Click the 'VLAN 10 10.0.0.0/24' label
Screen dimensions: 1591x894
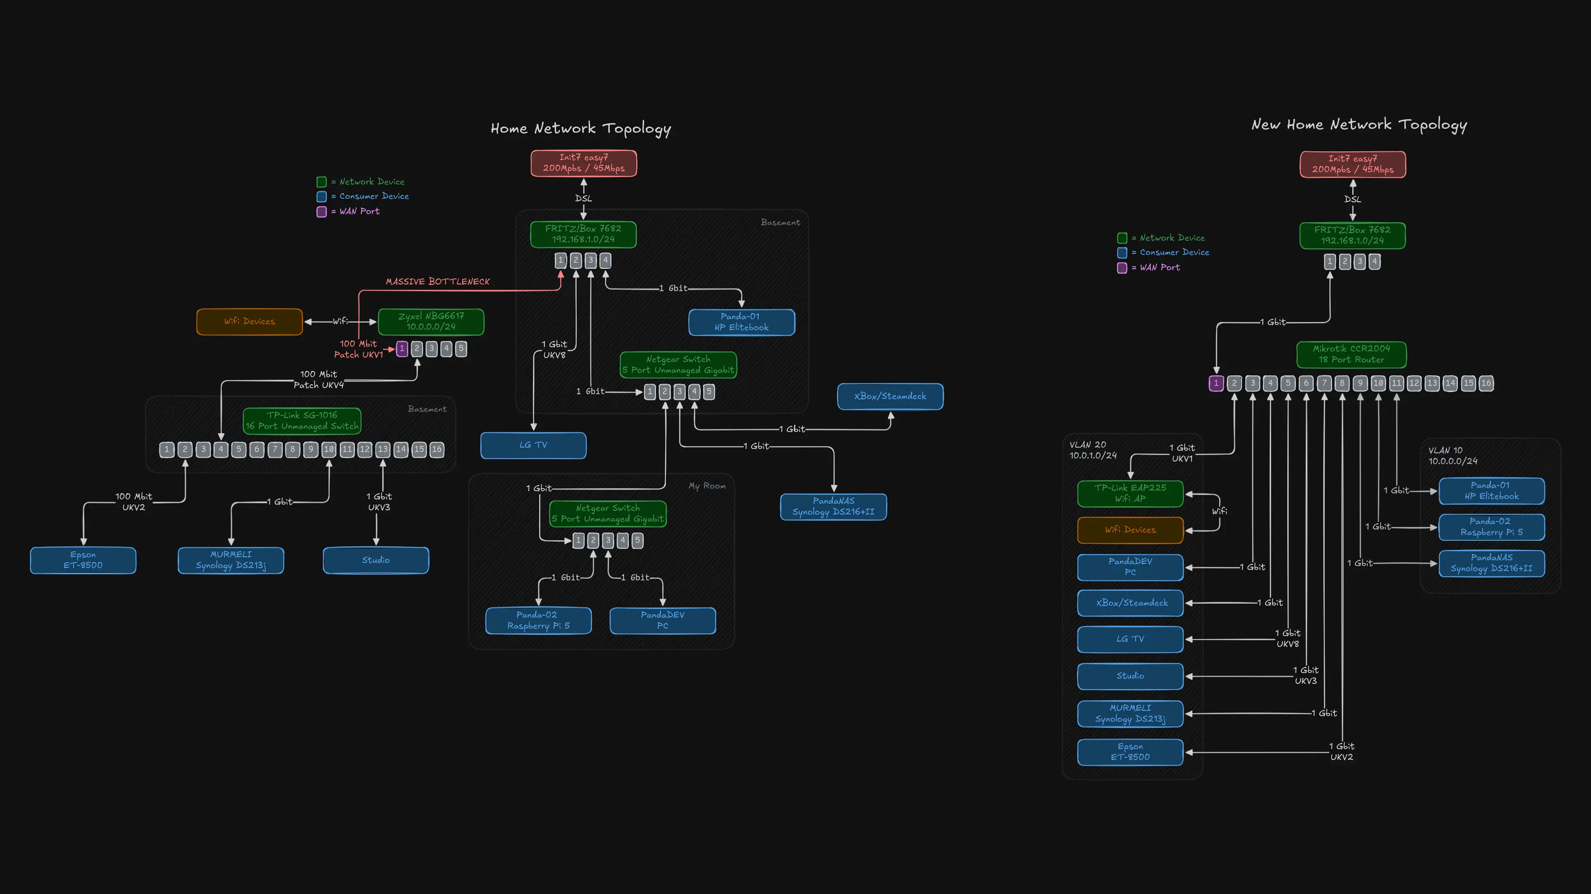1453,455
